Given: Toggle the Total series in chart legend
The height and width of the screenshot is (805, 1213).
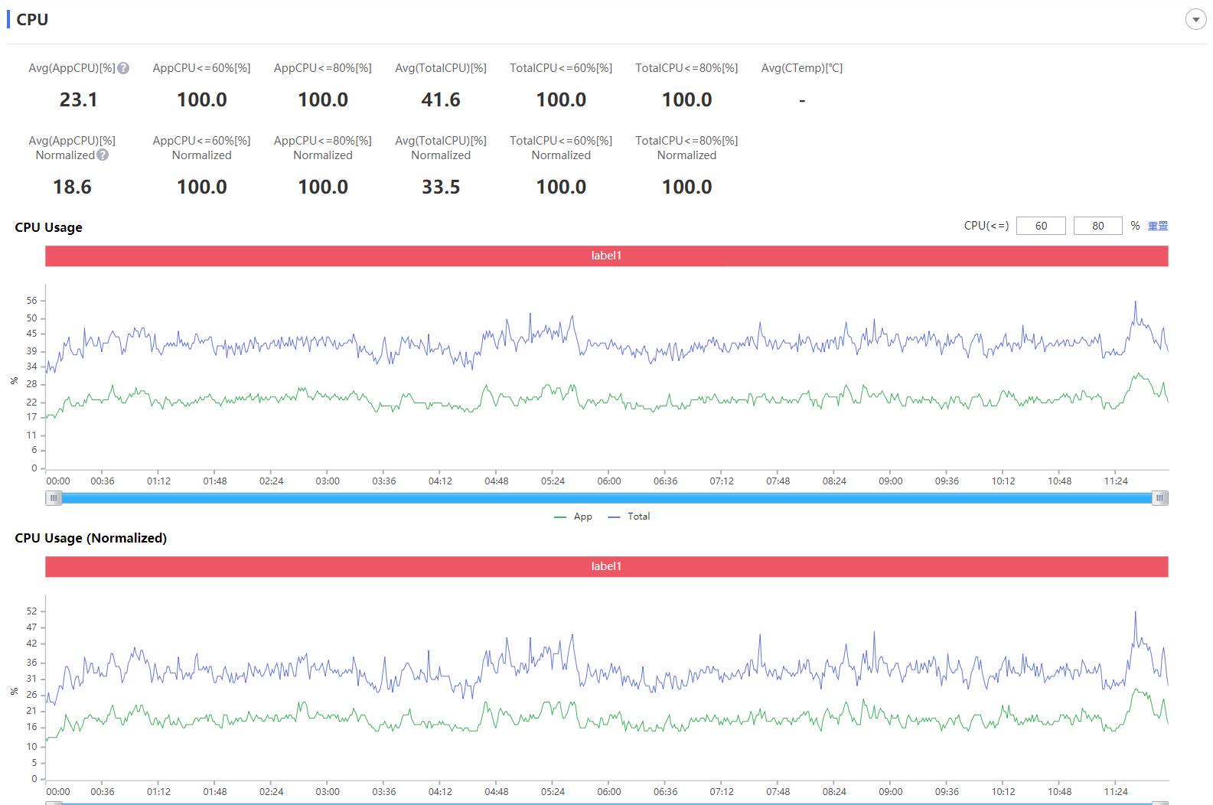Looking at the screenshot, I should click(x=629, y=517).
